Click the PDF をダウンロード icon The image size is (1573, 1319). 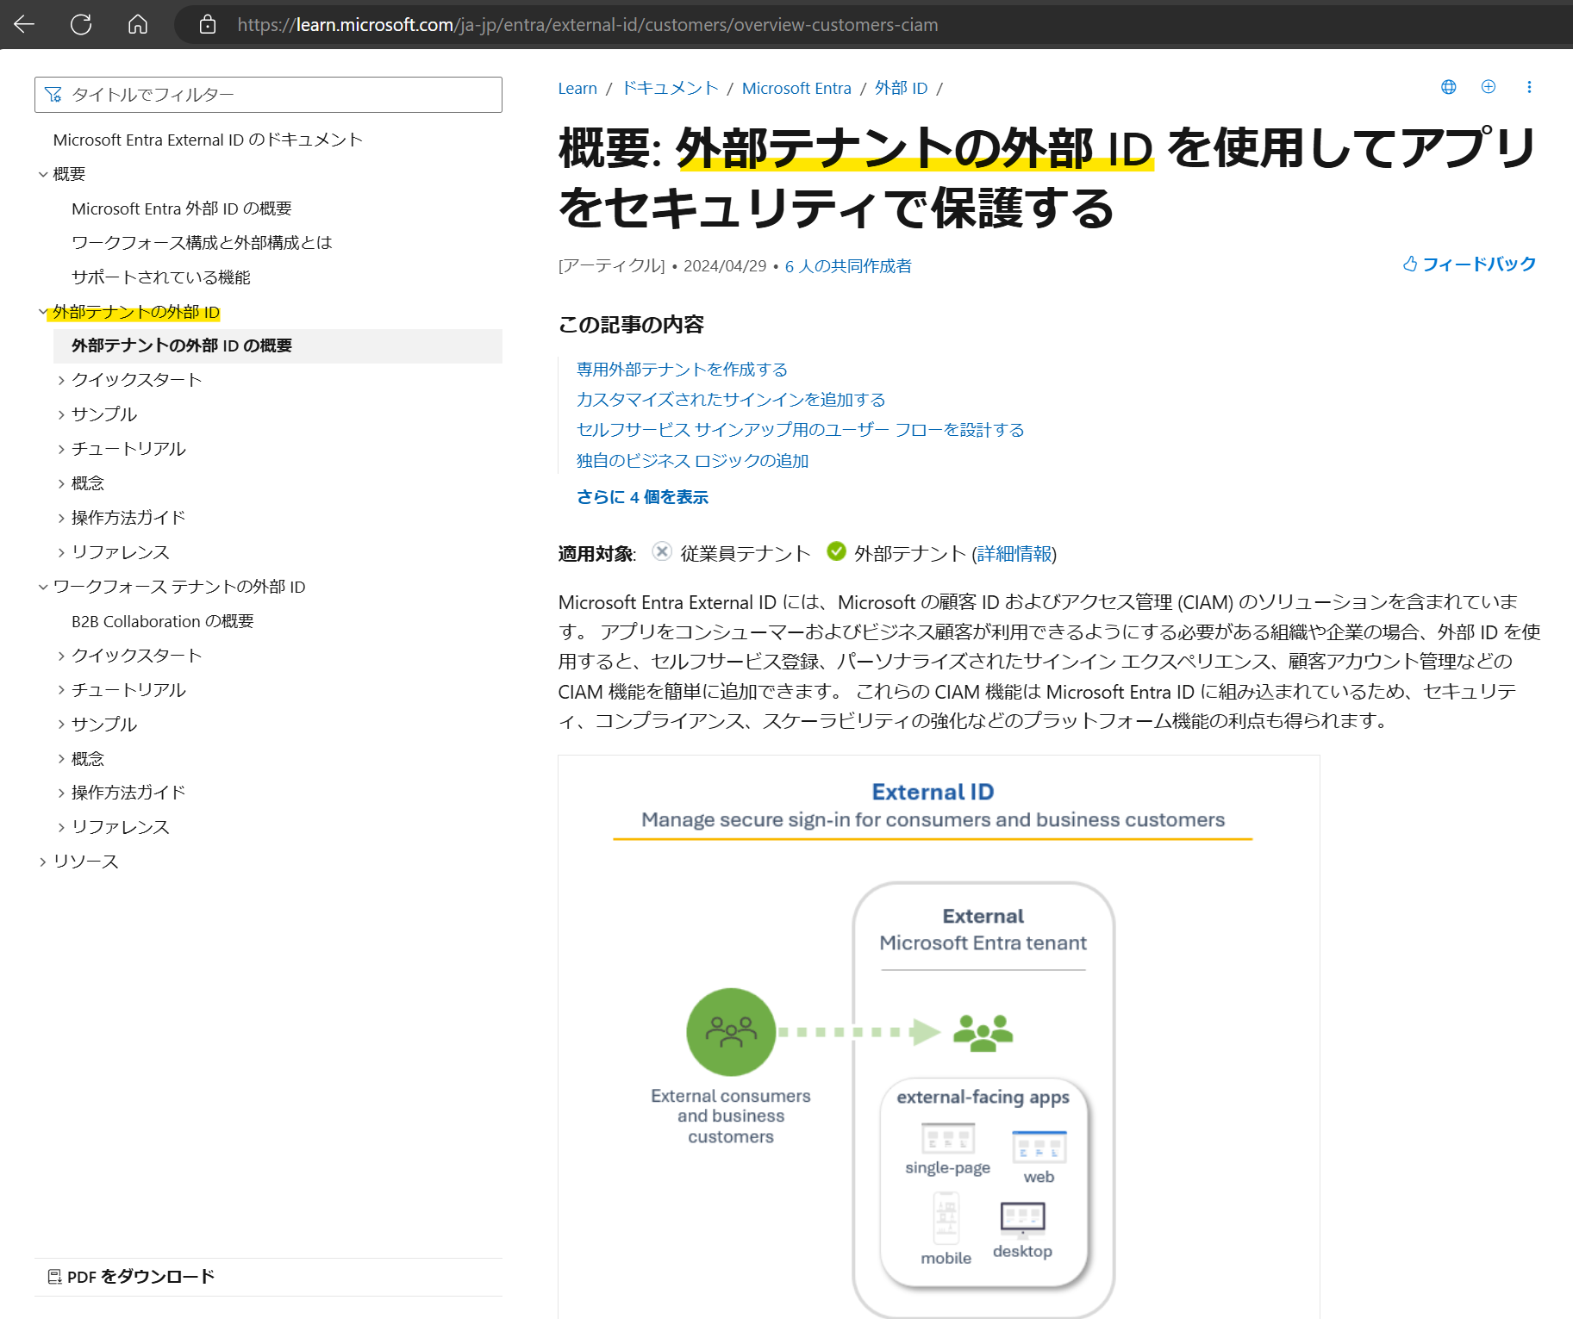coord(55,1277)
